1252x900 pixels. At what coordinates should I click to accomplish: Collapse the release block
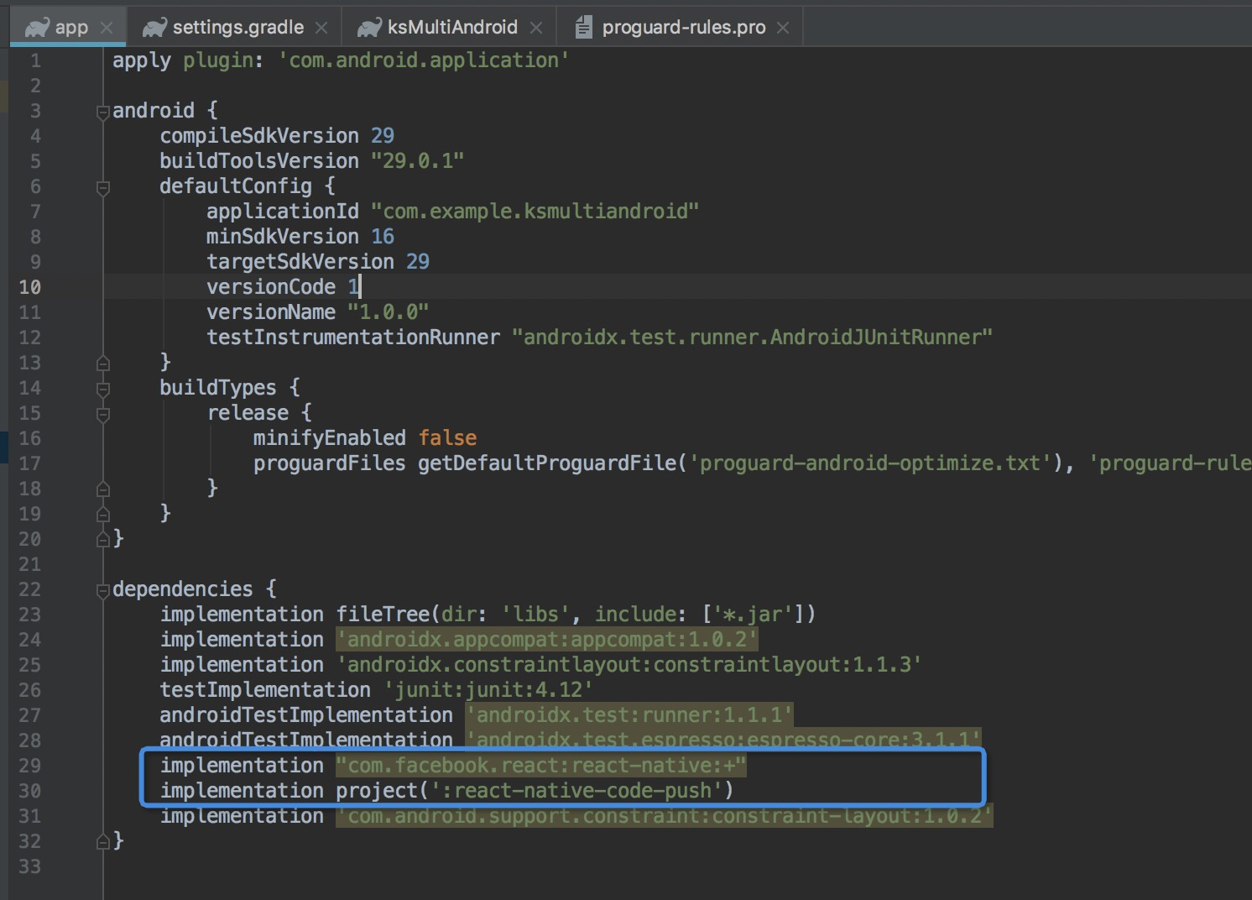click(102, 412)
